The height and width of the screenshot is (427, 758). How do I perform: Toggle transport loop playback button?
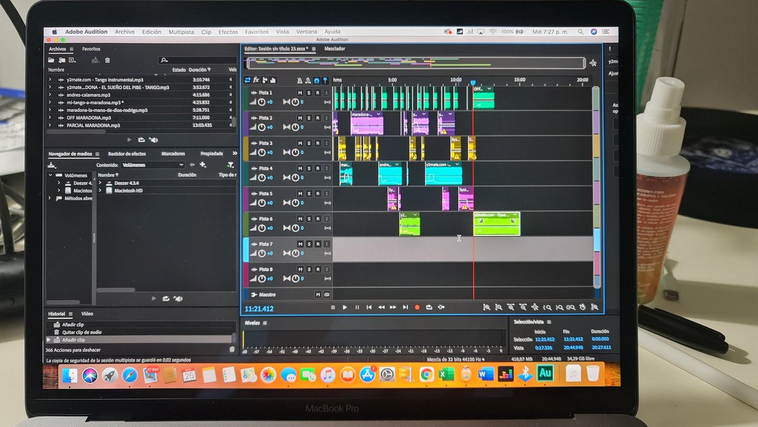point(429,307)
